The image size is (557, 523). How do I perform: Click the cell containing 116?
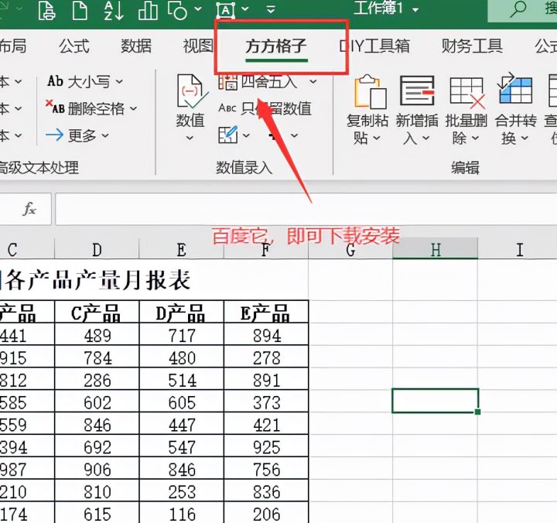tap(182, 513)
